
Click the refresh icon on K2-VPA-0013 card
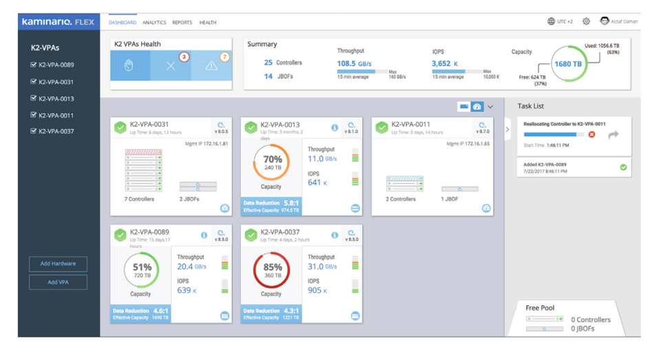[x=352, y=125]
